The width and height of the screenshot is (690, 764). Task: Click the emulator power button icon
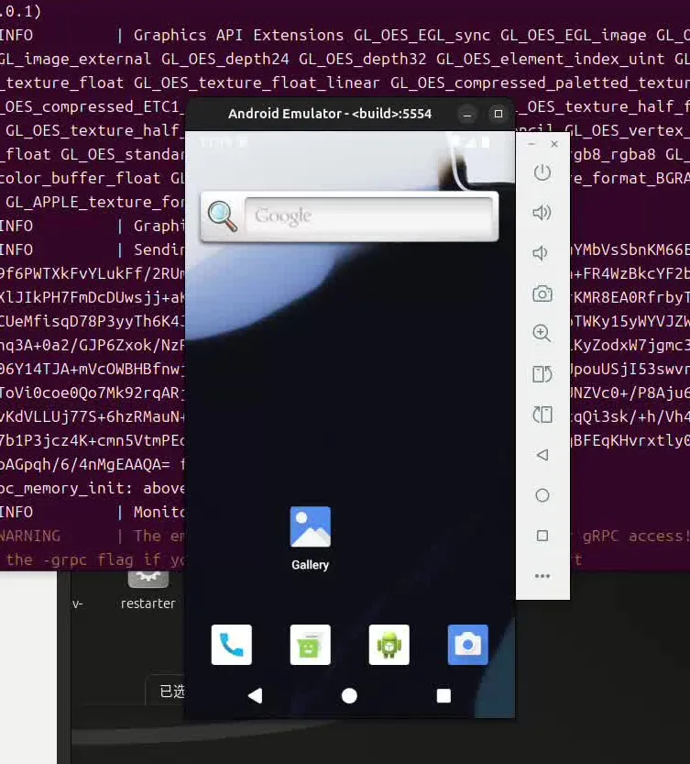[x=542, y=172]
